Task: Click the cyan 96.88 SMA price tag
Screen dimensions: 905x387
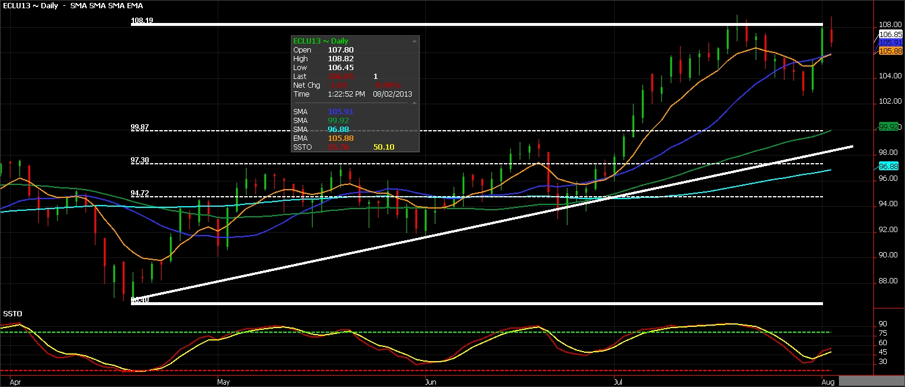Action: (x=888, y=167)
